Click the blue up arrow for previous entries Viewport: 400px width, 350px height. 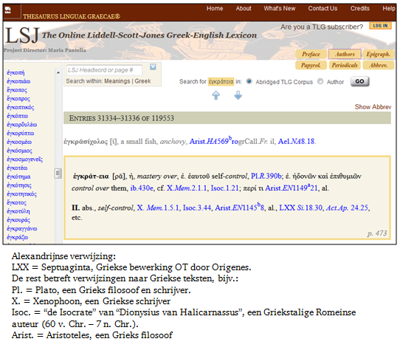click(x=215, y=95)
